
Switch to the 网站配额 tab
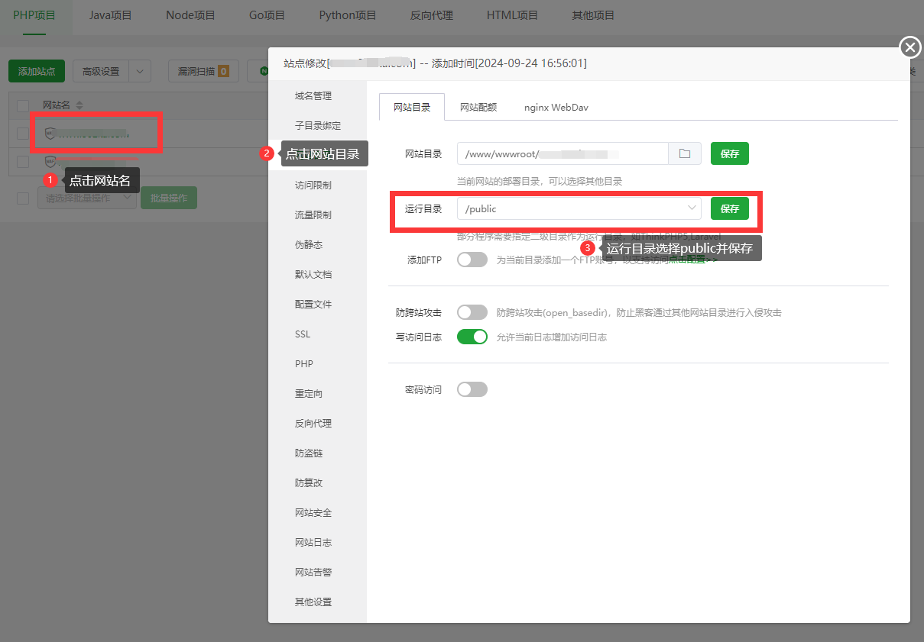(478, 108)
